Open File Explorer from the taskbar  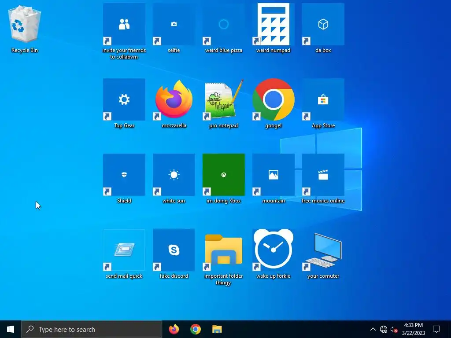click(217, 329)
